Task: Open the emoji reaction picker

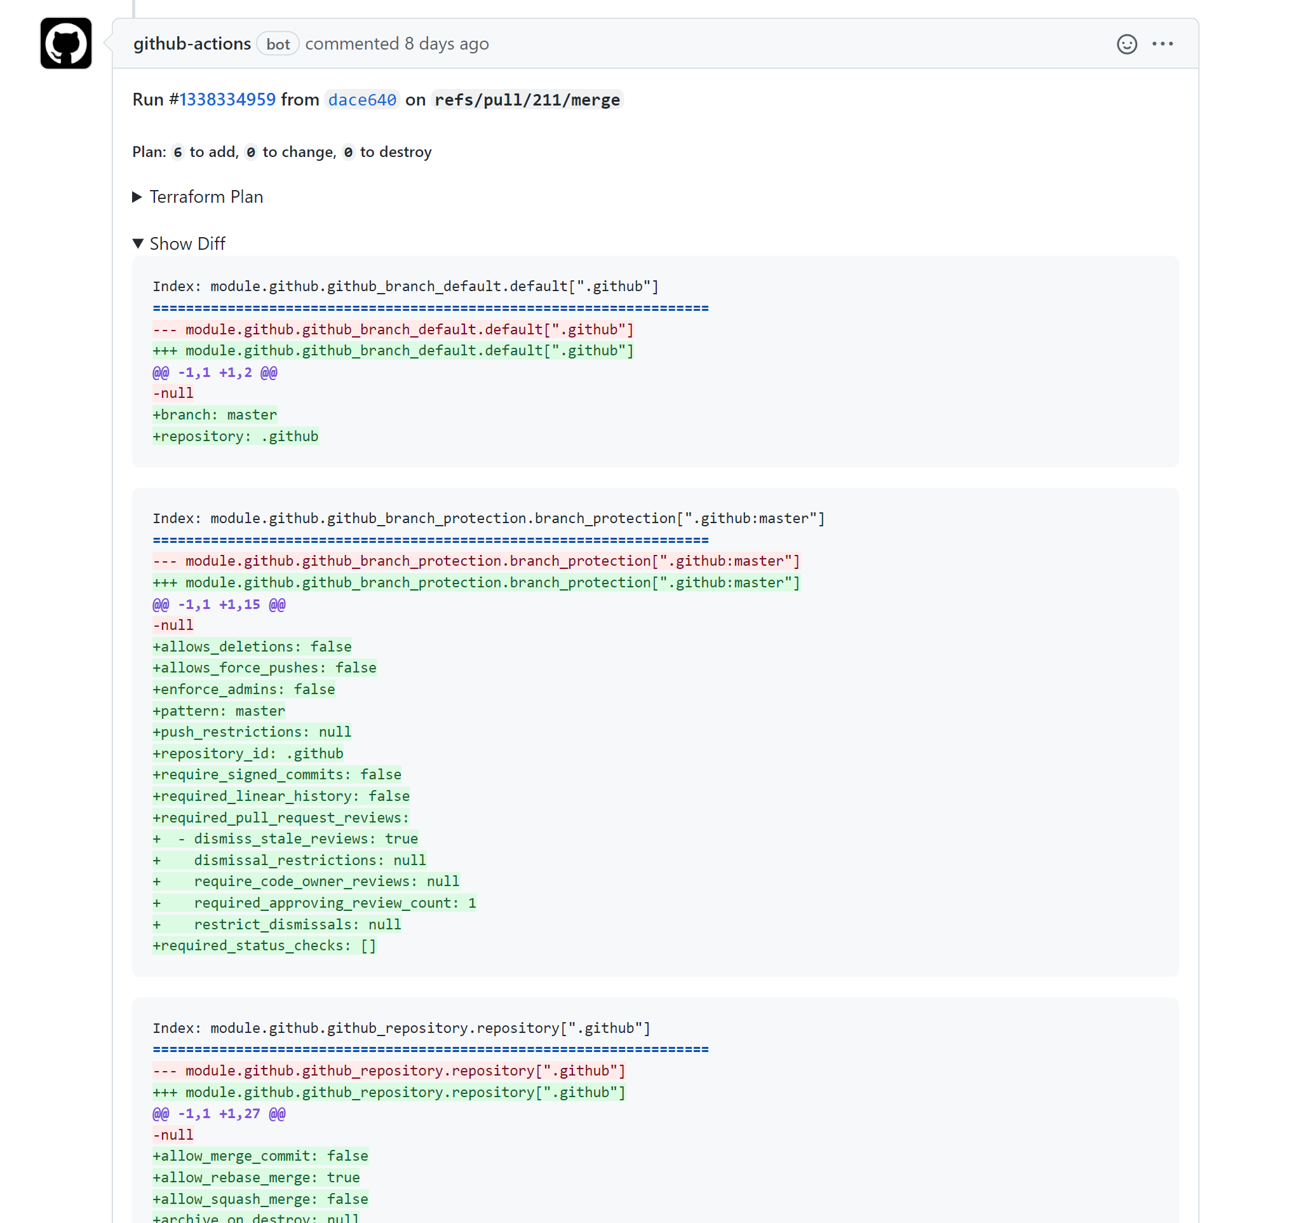Action: [x=1126, y=44]
